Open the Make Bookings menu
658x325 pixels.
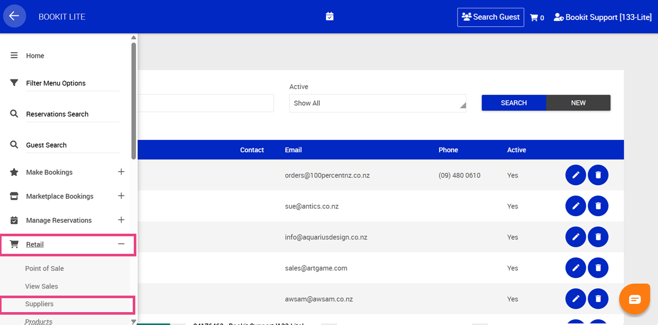pos(50,172)
